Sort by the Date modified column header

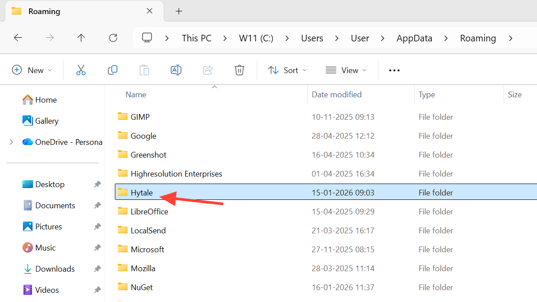337,95
